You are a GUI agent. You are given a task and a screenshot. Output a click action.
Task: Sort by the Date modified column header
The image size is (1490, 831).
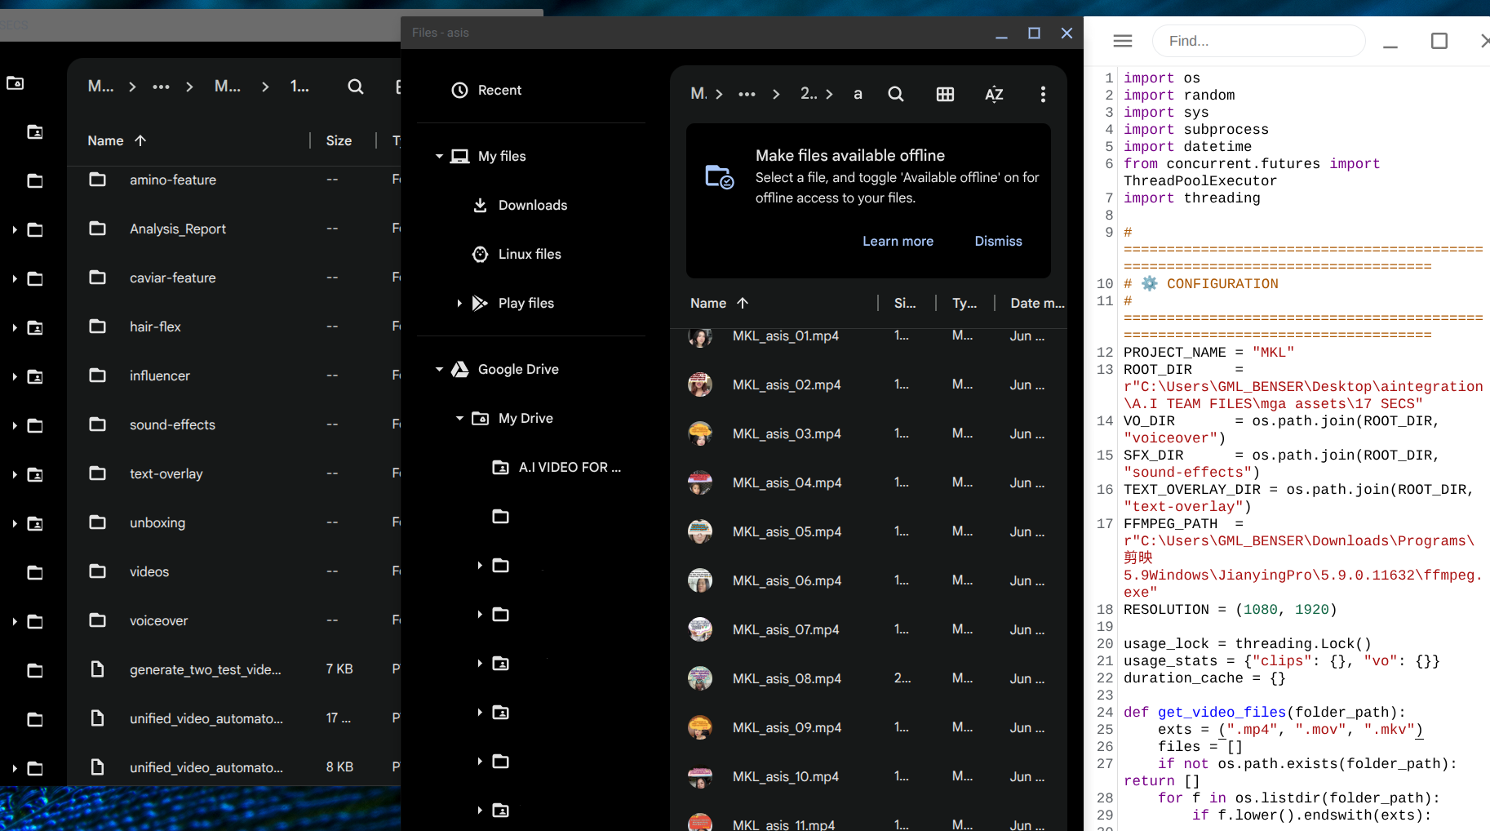coord(1037,303)
